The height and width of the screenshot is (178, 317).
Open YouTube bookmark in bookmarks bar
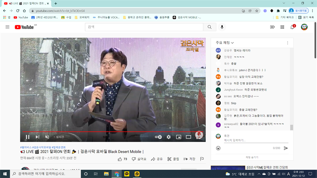pos(21,17)
